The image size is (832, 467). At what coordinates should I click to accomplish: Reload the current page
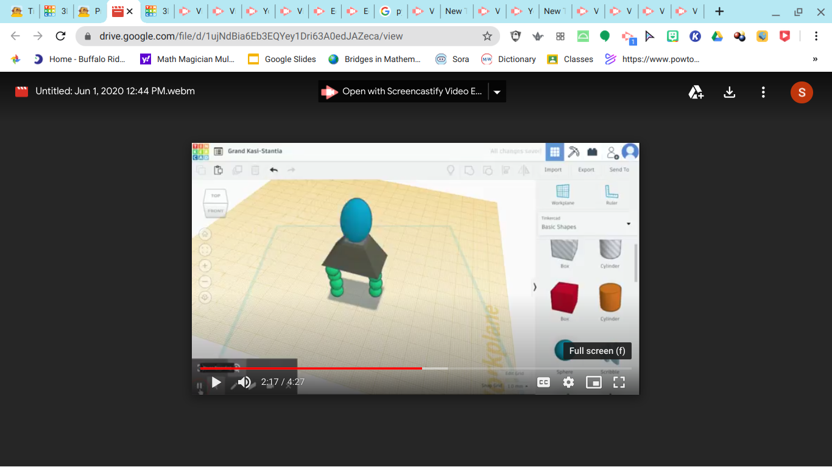(60, 36)
